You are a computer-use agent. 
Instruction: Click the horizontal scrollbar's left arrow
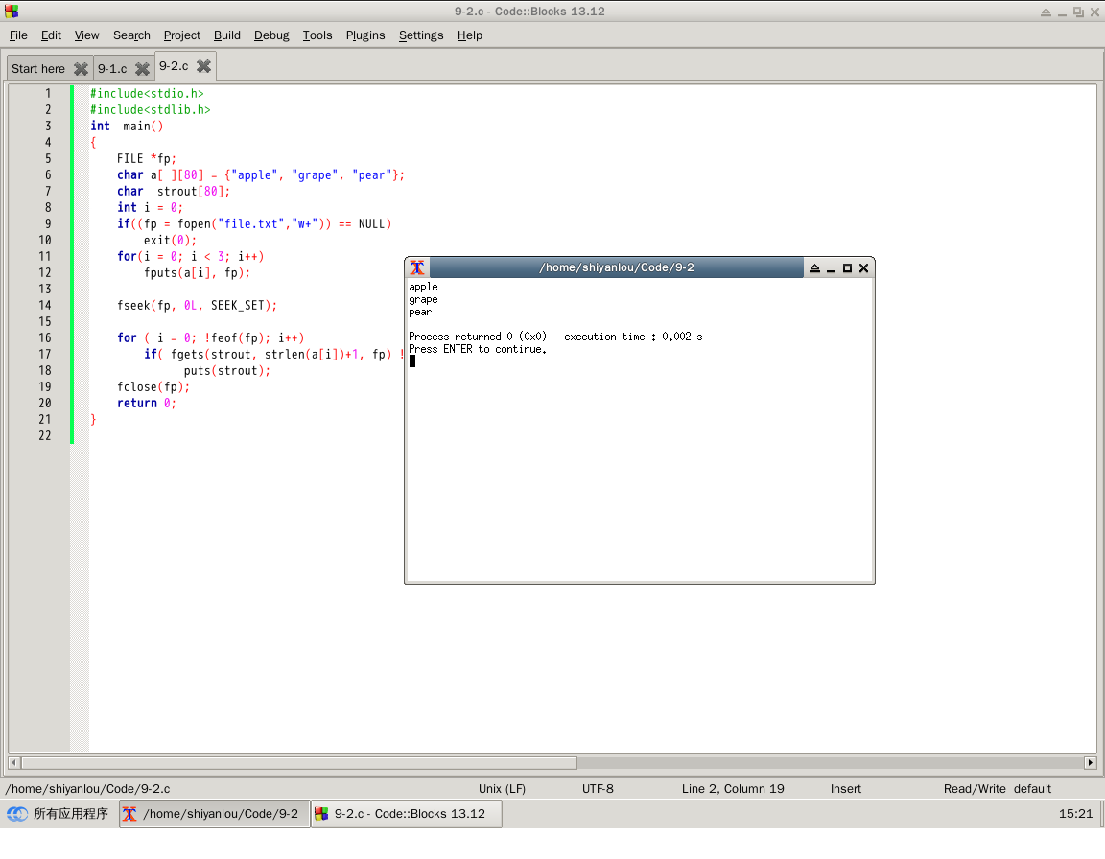(13, 762)
